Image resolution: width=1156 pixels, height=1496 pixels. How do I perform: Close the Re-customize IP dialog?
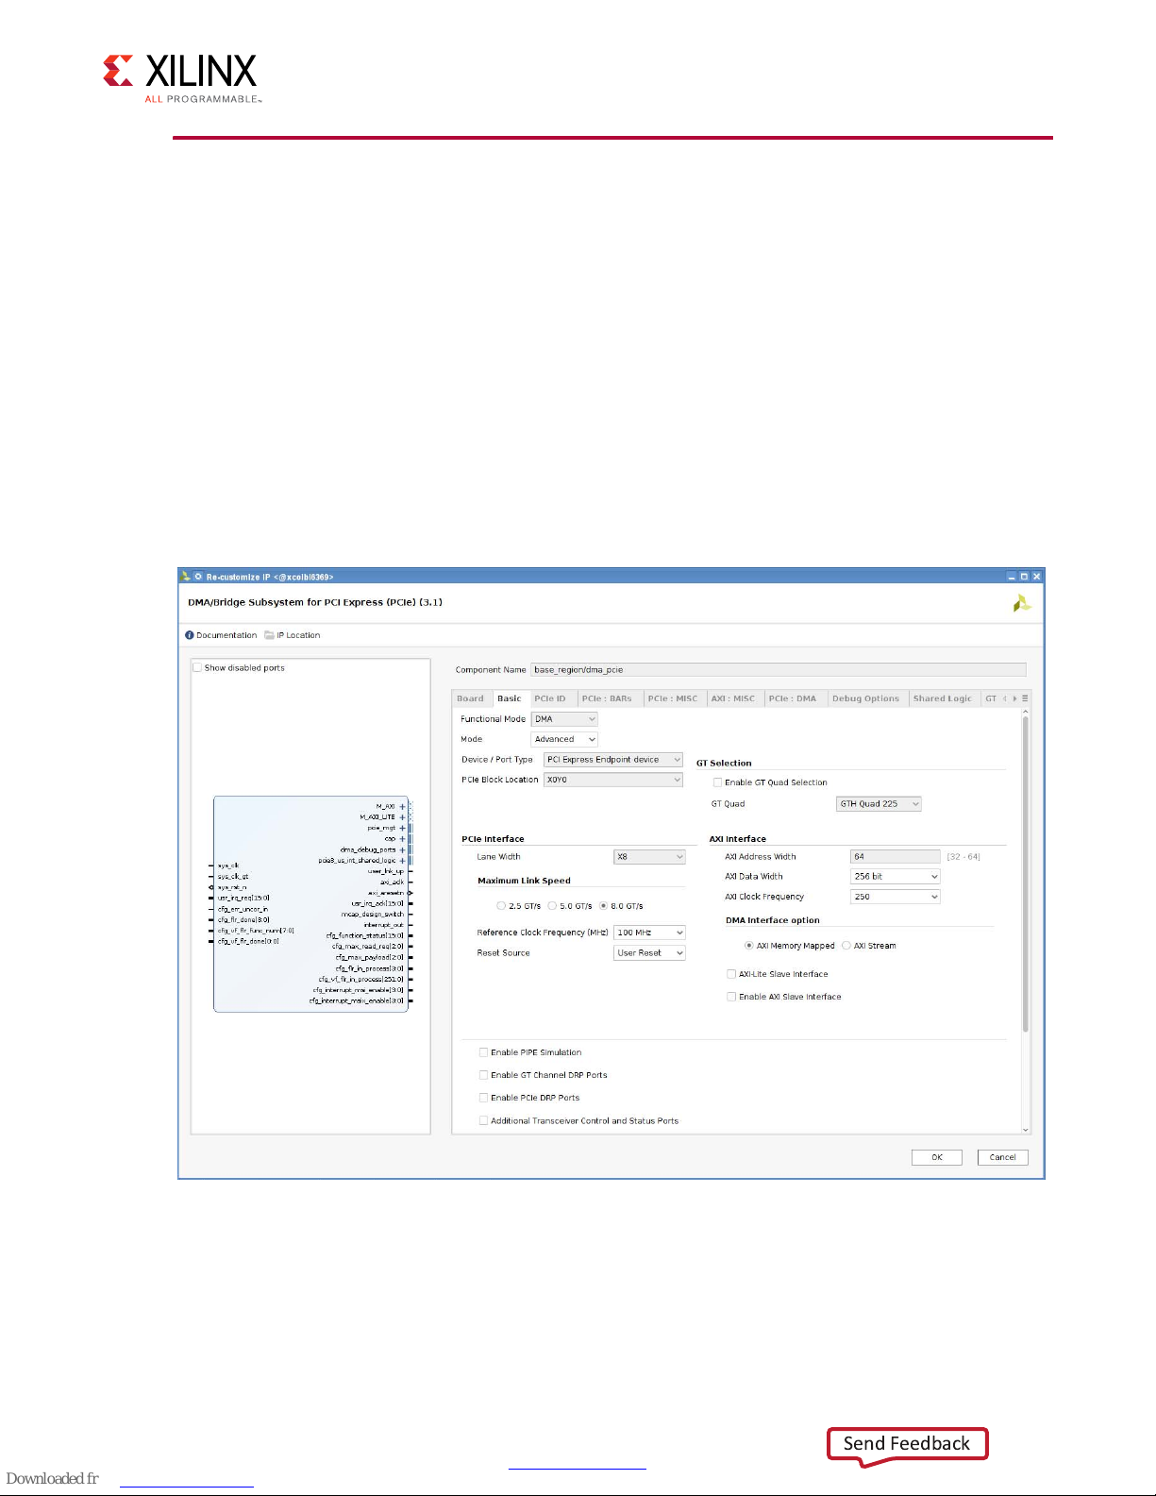click(1036, 576)
